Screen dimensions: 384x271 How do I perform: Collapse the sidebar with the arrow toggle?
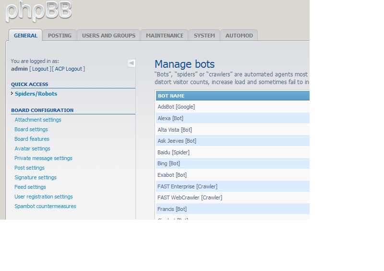(132, 63)
